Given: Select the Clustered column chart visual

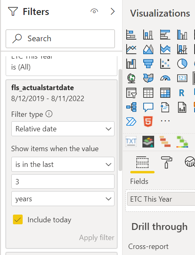Looking at the screenshot, I should coord(182,35).
